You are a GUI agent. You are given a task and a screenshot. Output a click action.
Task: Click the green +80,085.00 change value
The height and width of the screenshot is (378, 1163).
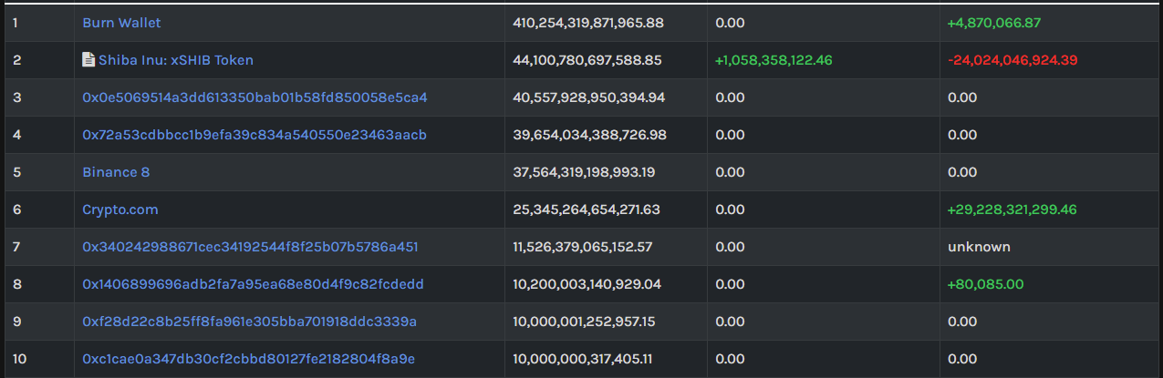point(986,284)
